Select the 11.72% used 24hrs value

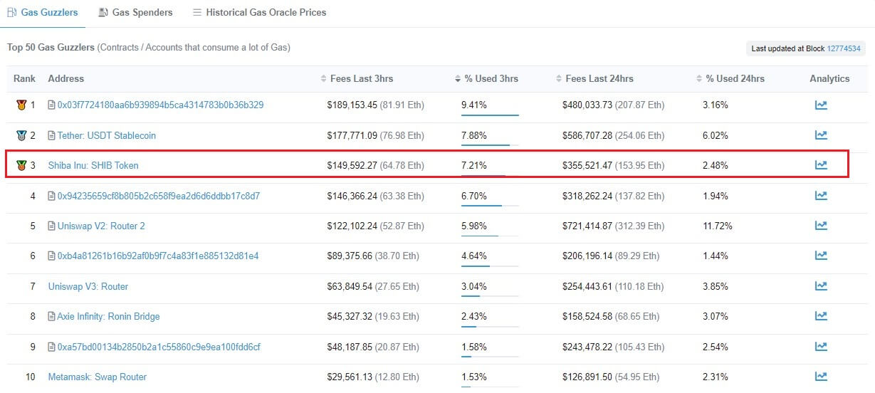tap(718, 226)
